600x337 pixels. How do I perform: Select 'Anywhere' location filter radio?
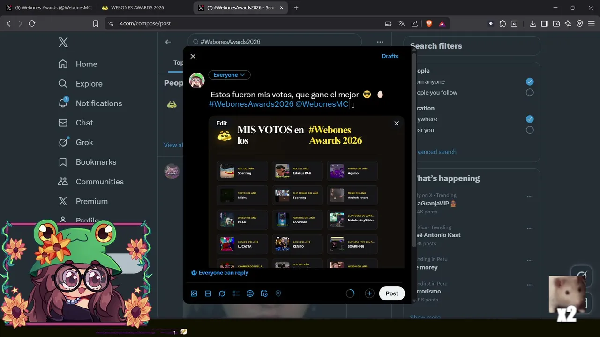pos(530,119)
